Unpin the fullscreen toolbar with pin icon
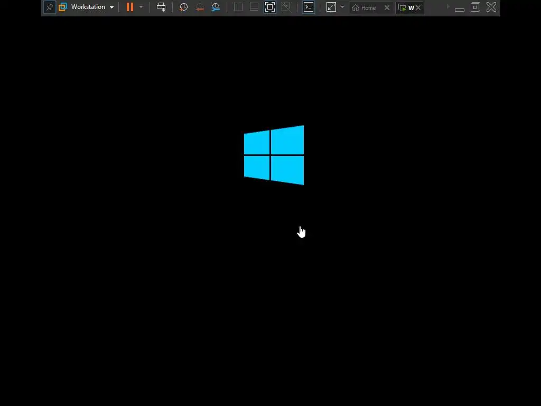541x406 pixels. (50, 7)
